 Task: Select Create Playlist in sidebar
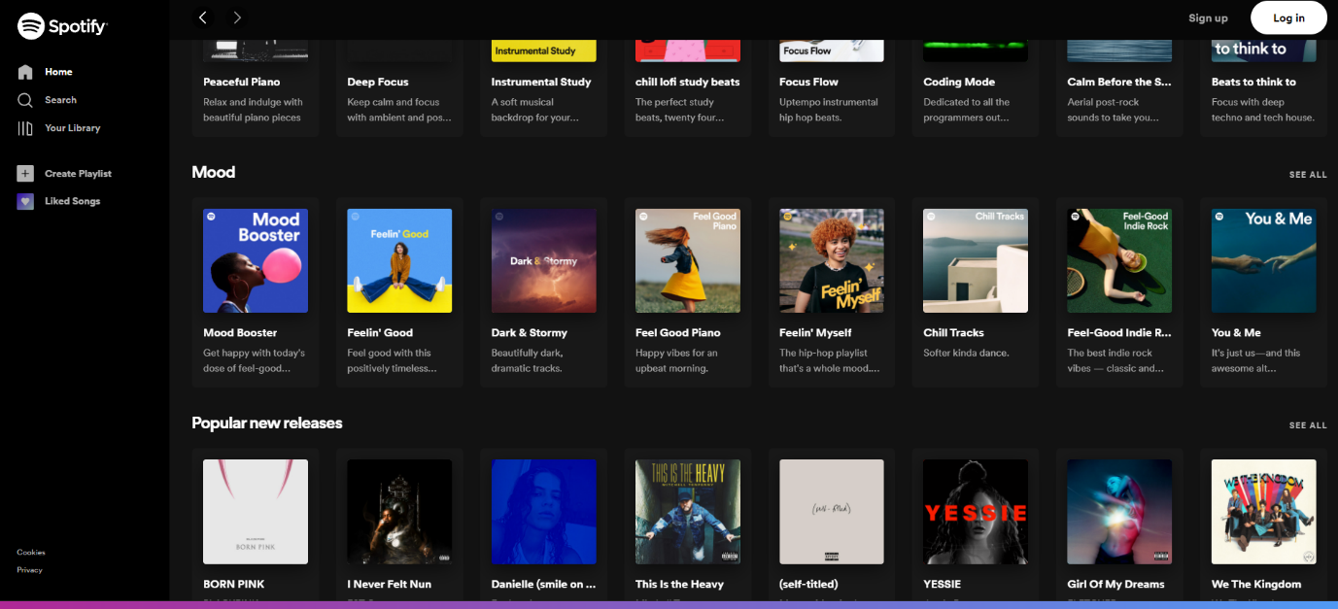[78, 174]
